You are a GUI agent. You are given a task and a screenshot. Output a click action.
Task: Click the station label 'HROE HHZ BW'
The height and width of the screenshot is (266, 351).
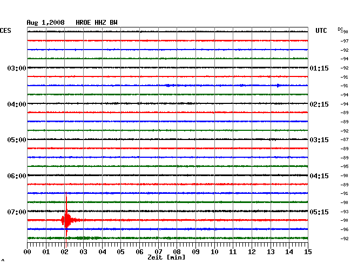97,23
